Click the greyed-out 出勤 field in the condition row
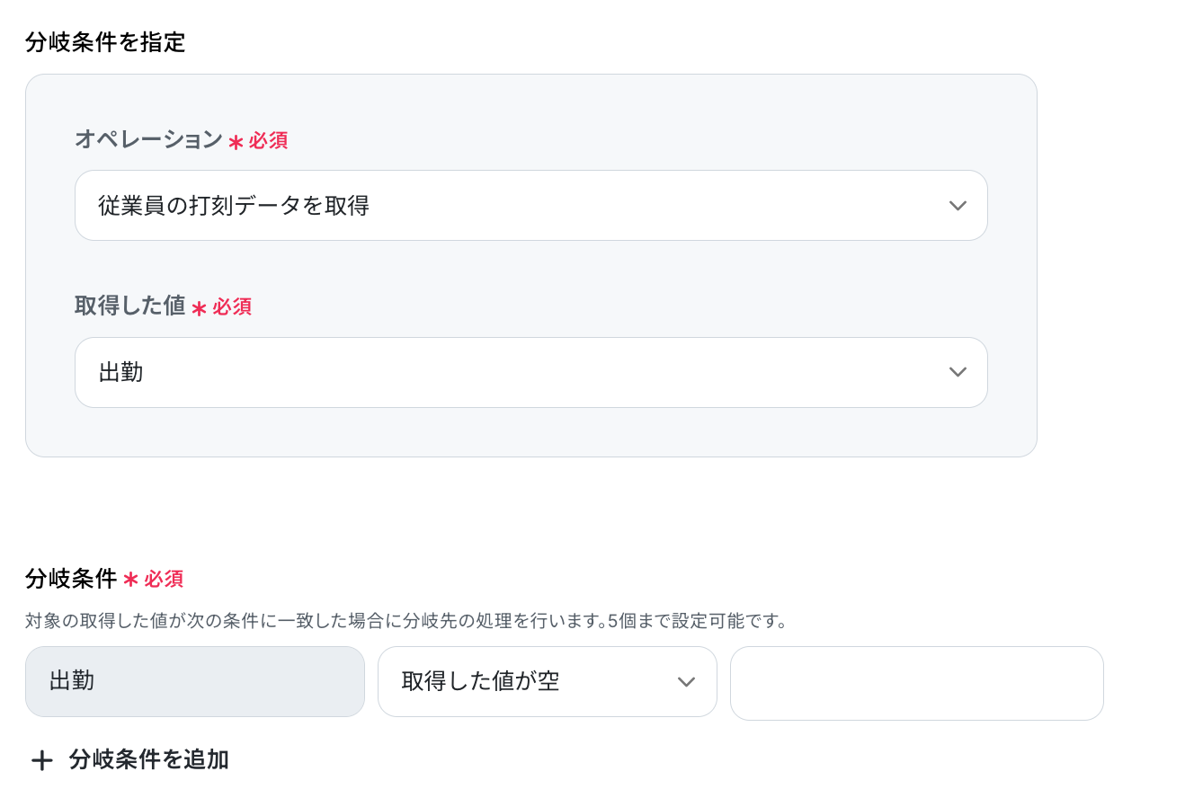 pyautogui.click(x=195, y=681)
